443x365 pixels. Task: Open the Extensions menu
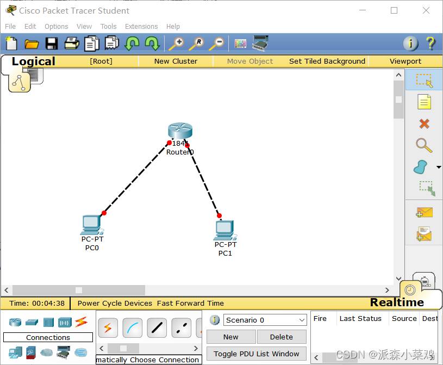click(x=141, y=26)
